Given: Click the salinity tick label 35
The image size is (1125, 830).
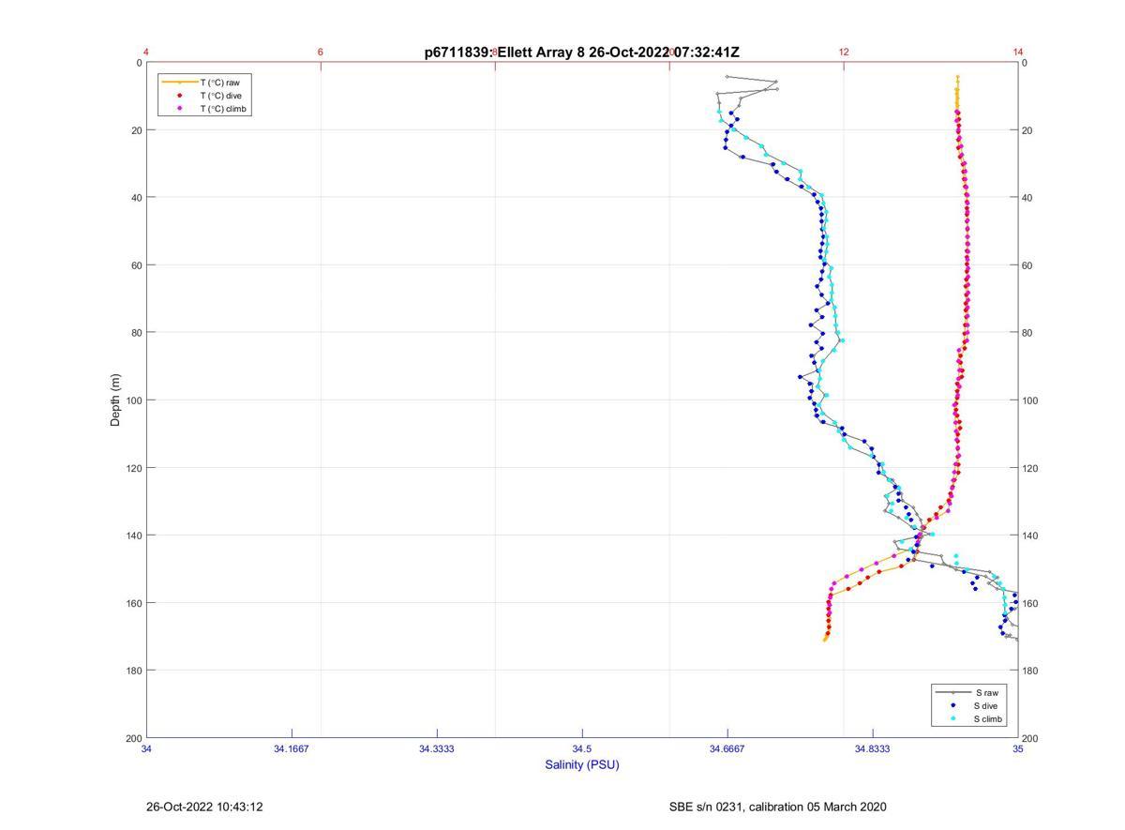Looking at the screenshot, I should click(x=1018, y=748).
